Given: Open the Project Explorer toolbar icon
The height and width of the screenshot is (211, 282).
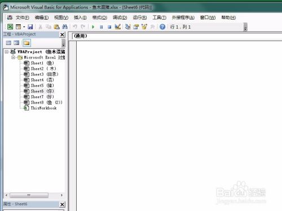Looking at the screenshot, I should pos(128,27).
